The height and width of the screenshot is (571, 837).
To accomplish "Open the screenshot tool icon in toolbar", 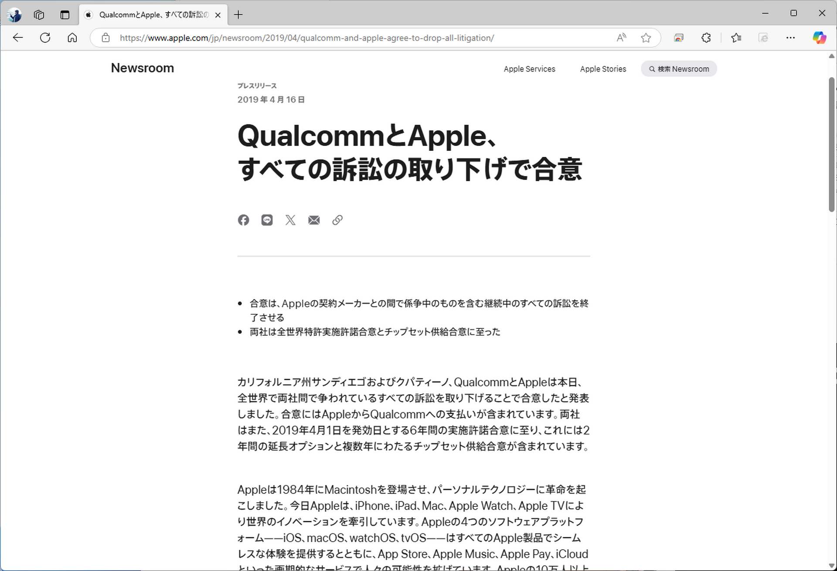I will (679, 38).
